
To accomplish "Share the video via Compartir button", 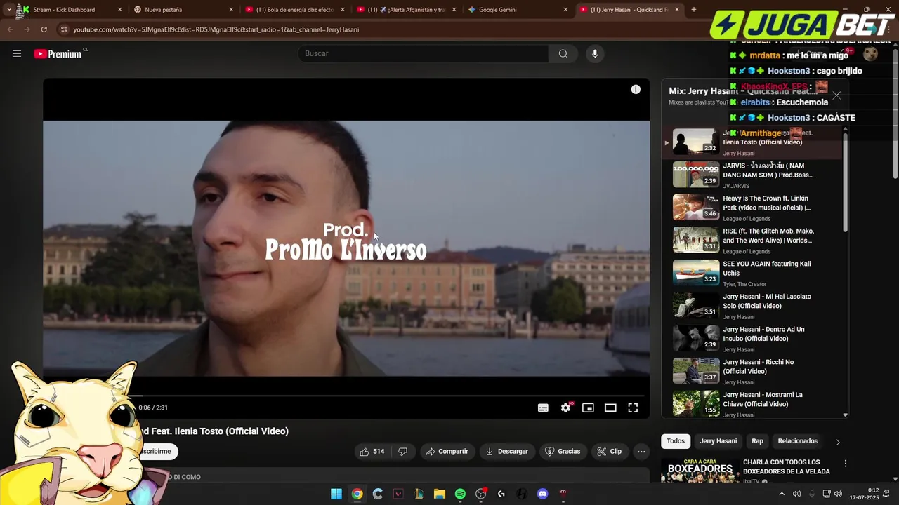I will 447,452.
